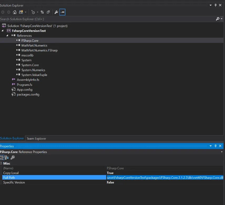The image size is (225, 205).
Task: Click the Home icon in Solution Explorer toolbar
Action: pos(14,12)
